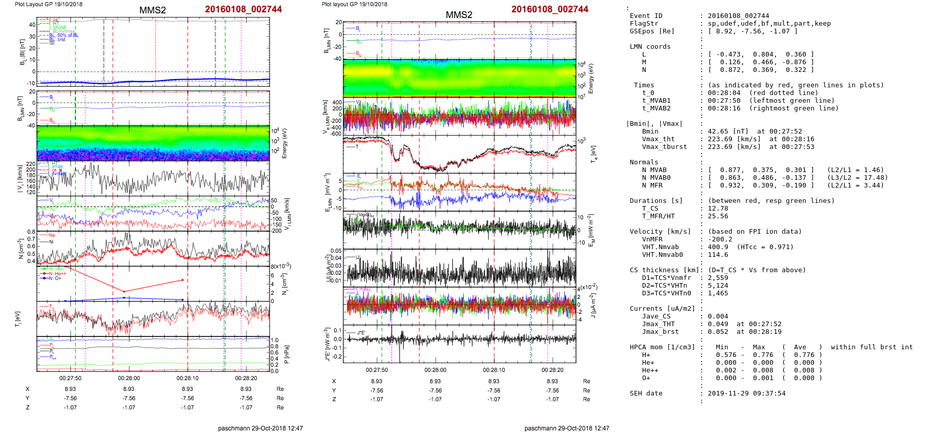Click the LMN coords heading

coord(650,47)
